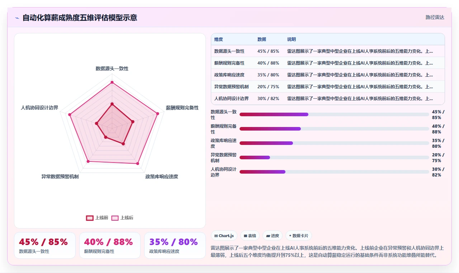The height and width of the screenshot is (273, 459).
Task: Click the 上线后 point on 政策库响应速度 axis
Action: click(137, 163)
